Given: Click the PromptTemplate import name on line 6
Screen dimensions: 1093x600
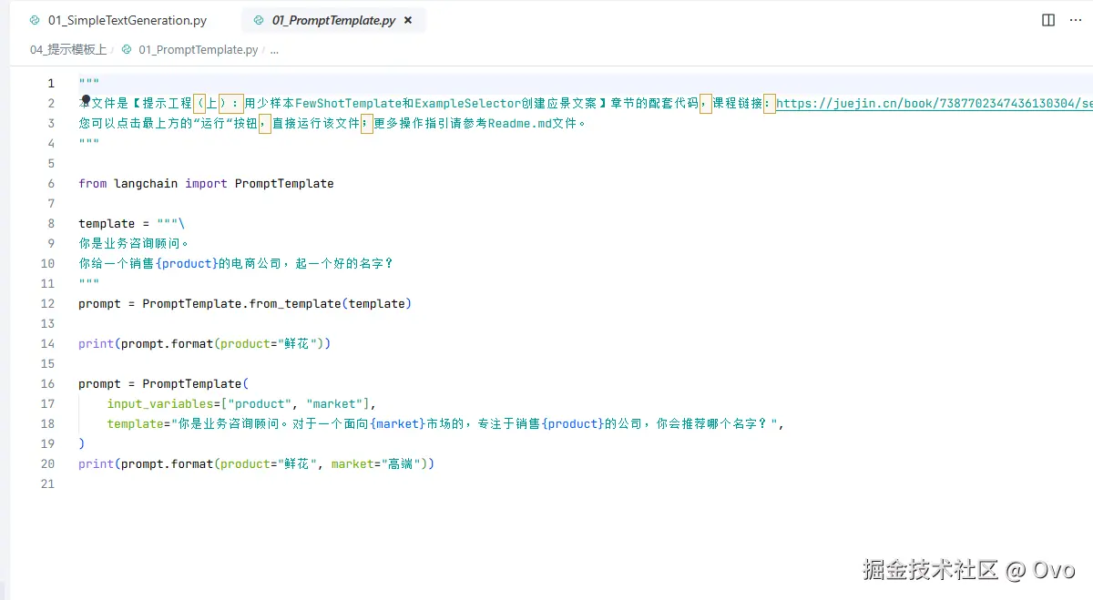Looking at the screenshot, I should point(284,184).
